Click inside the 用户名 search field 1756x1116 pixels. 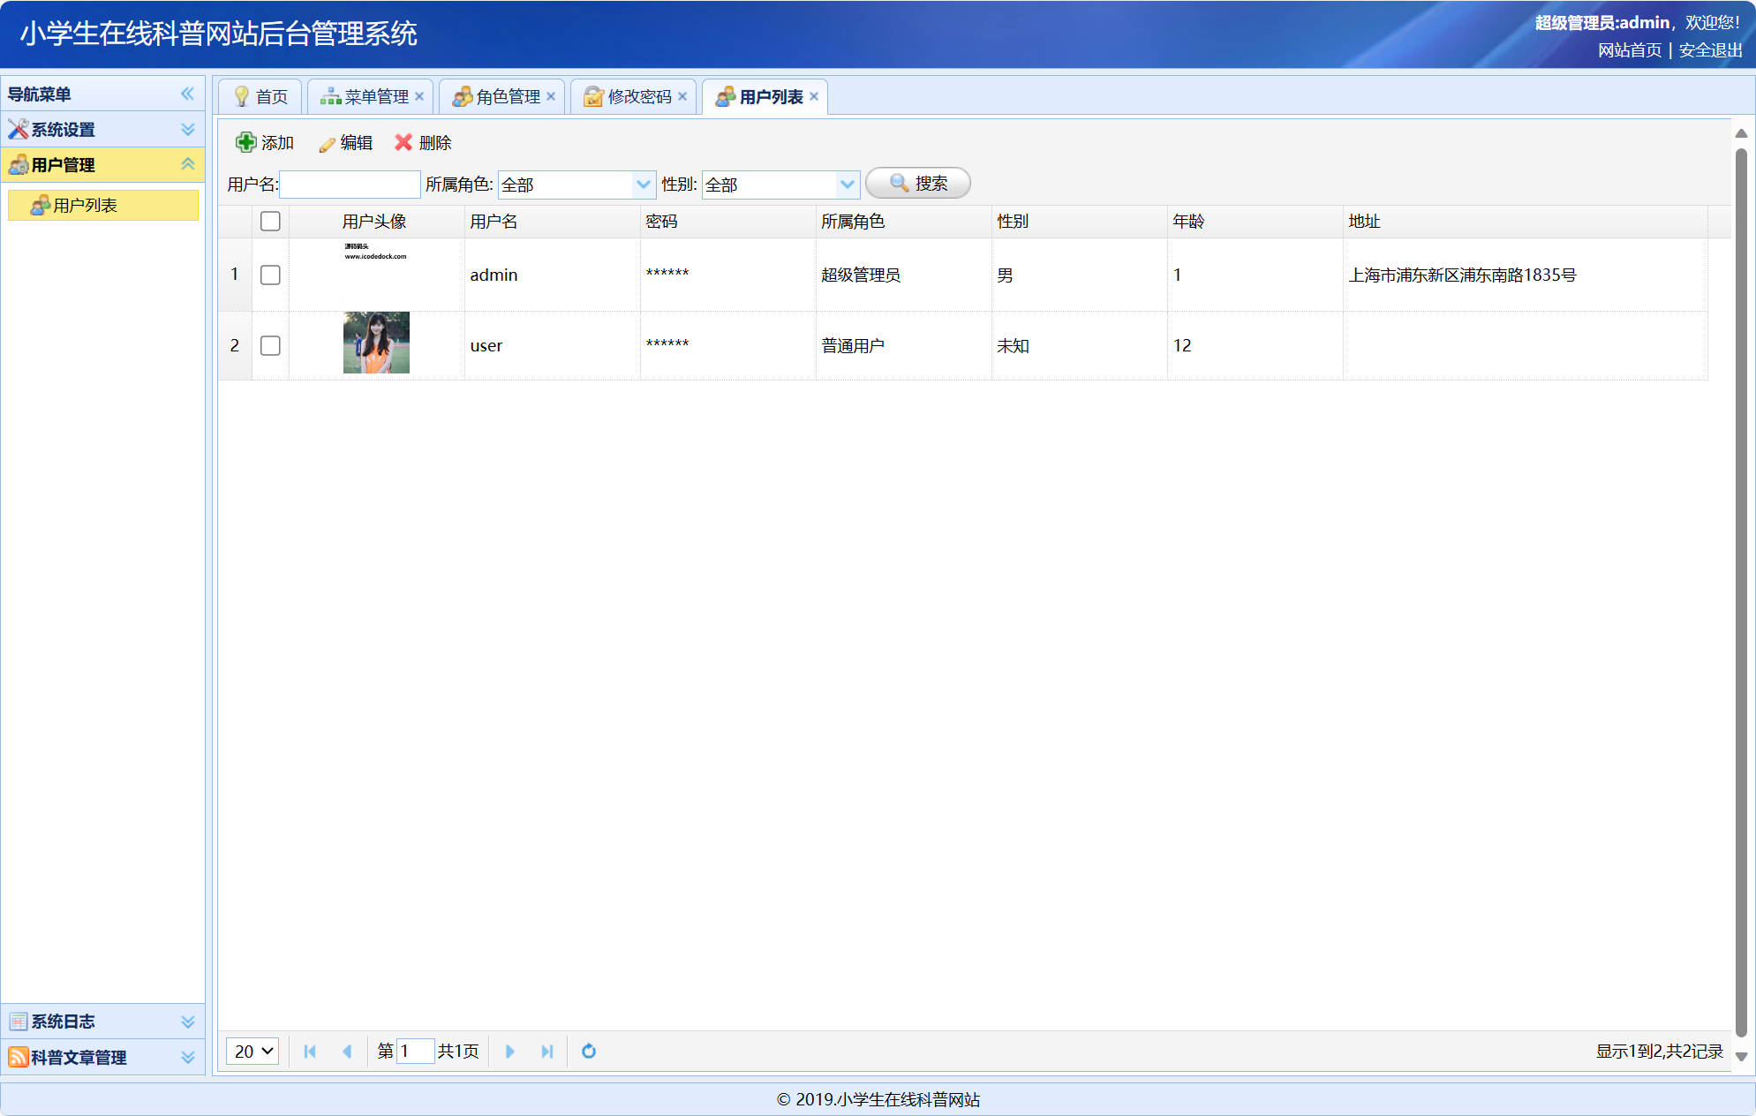pyautogui.click(x=349, y=184)
